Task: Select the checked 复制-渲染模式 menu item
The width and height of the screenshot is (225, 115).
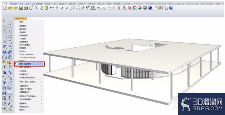Action: click(x=29, y=64)
